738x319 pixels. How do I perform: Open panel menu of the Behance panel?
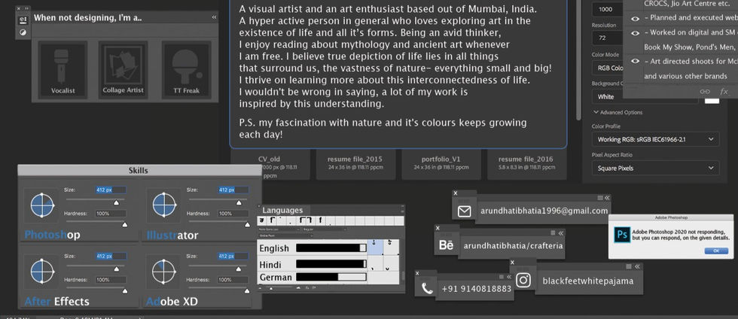(553, 232)
